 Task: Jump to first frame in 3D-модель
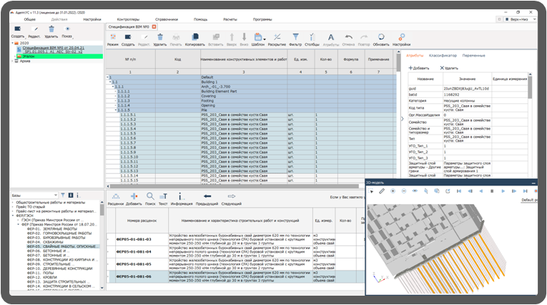coord(459,191)
